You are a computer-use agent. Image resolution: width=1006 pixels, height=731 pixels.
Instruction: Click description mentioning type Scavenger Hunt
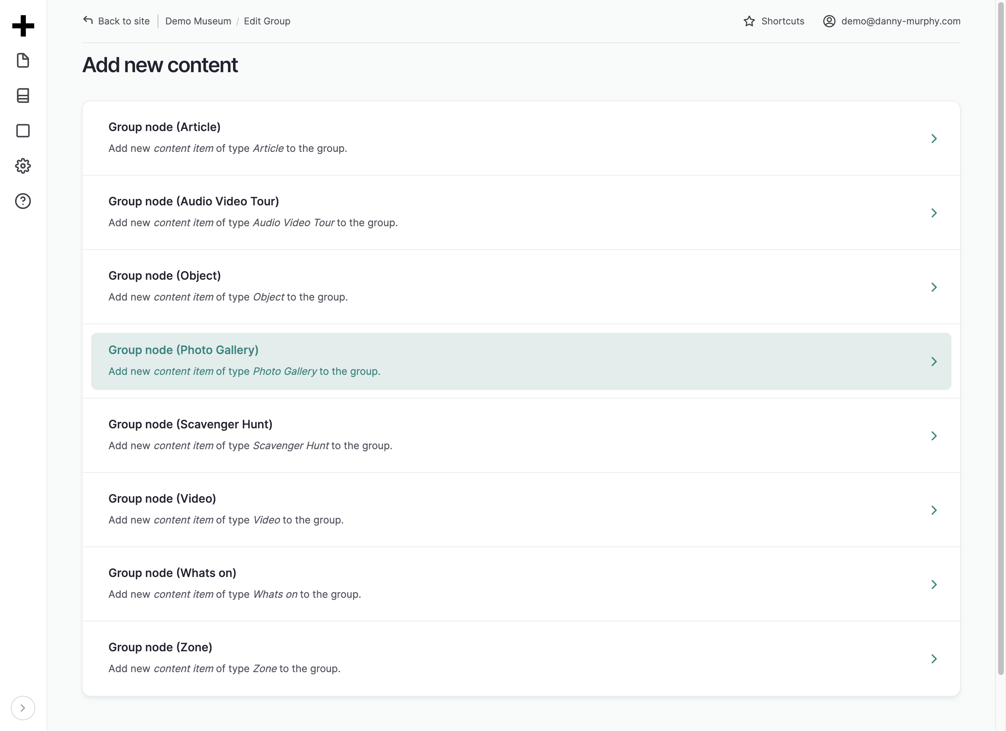click(250, 445)
